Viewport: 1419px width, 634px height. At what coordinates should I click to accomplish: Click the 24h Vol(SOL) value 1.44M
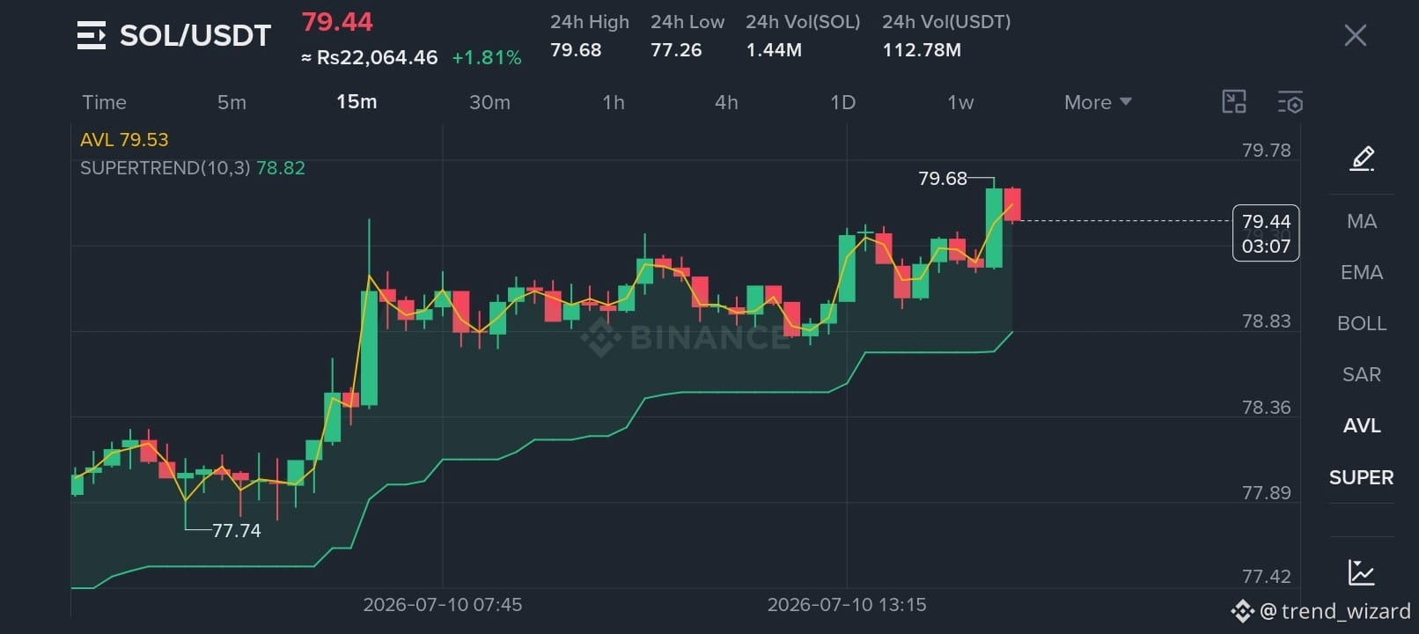(774, 50)
